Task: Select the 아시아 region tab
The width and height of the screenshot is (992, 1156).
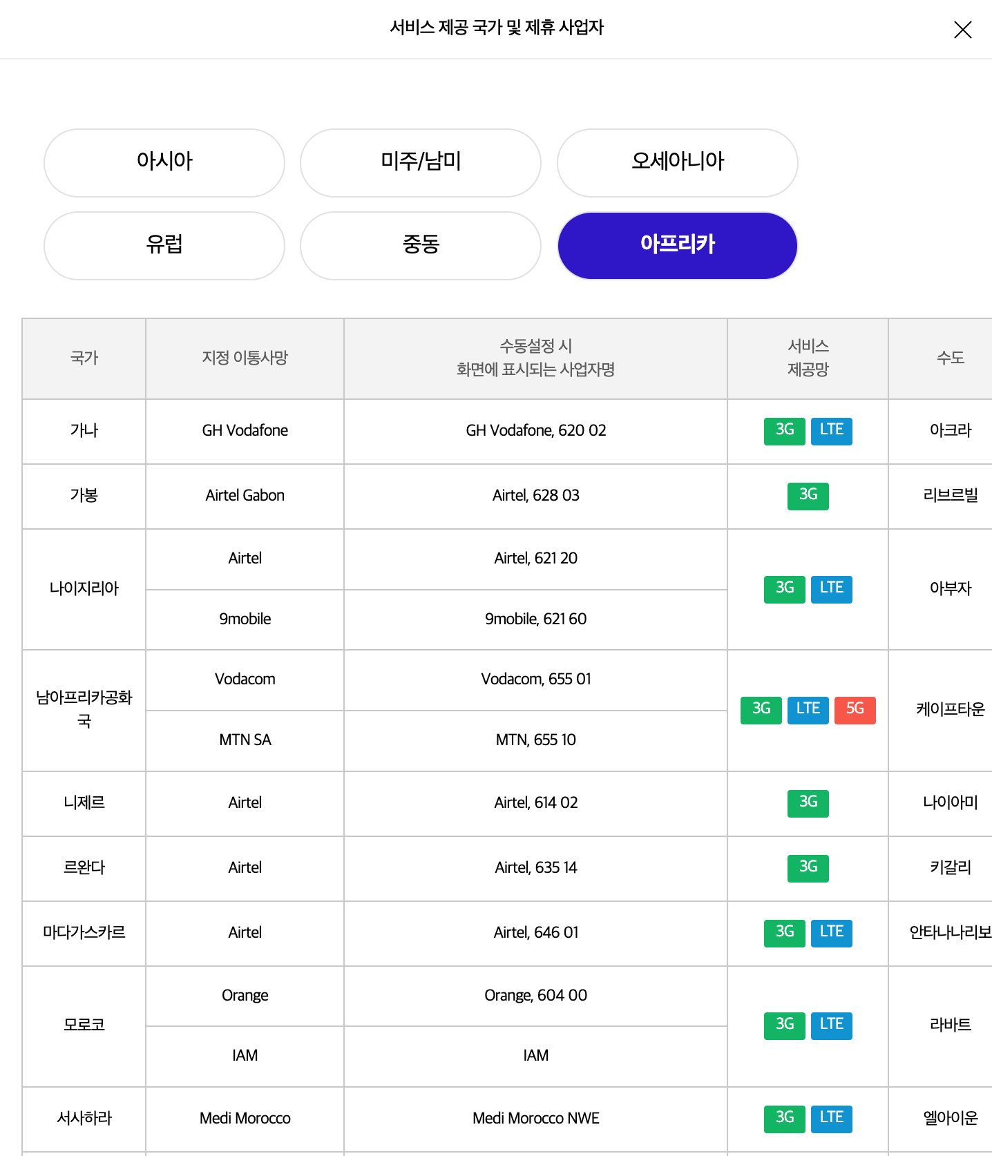Action: pyautogui.click(x=164, y=163)
